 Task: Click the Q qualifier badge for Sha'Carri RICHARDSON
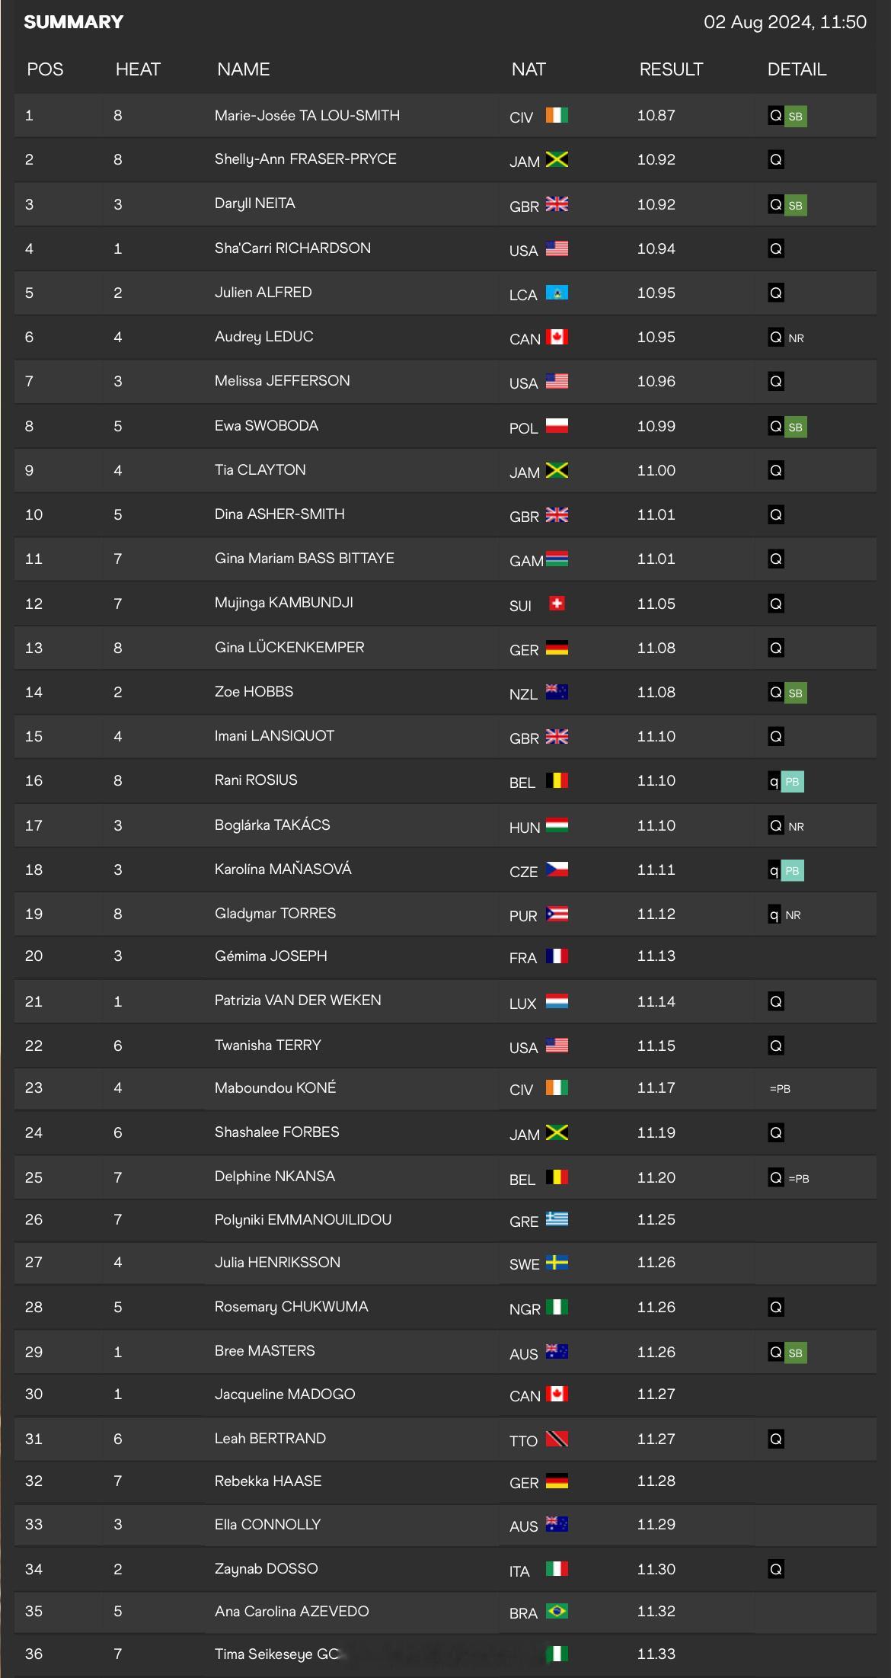(x=775, y=248)
